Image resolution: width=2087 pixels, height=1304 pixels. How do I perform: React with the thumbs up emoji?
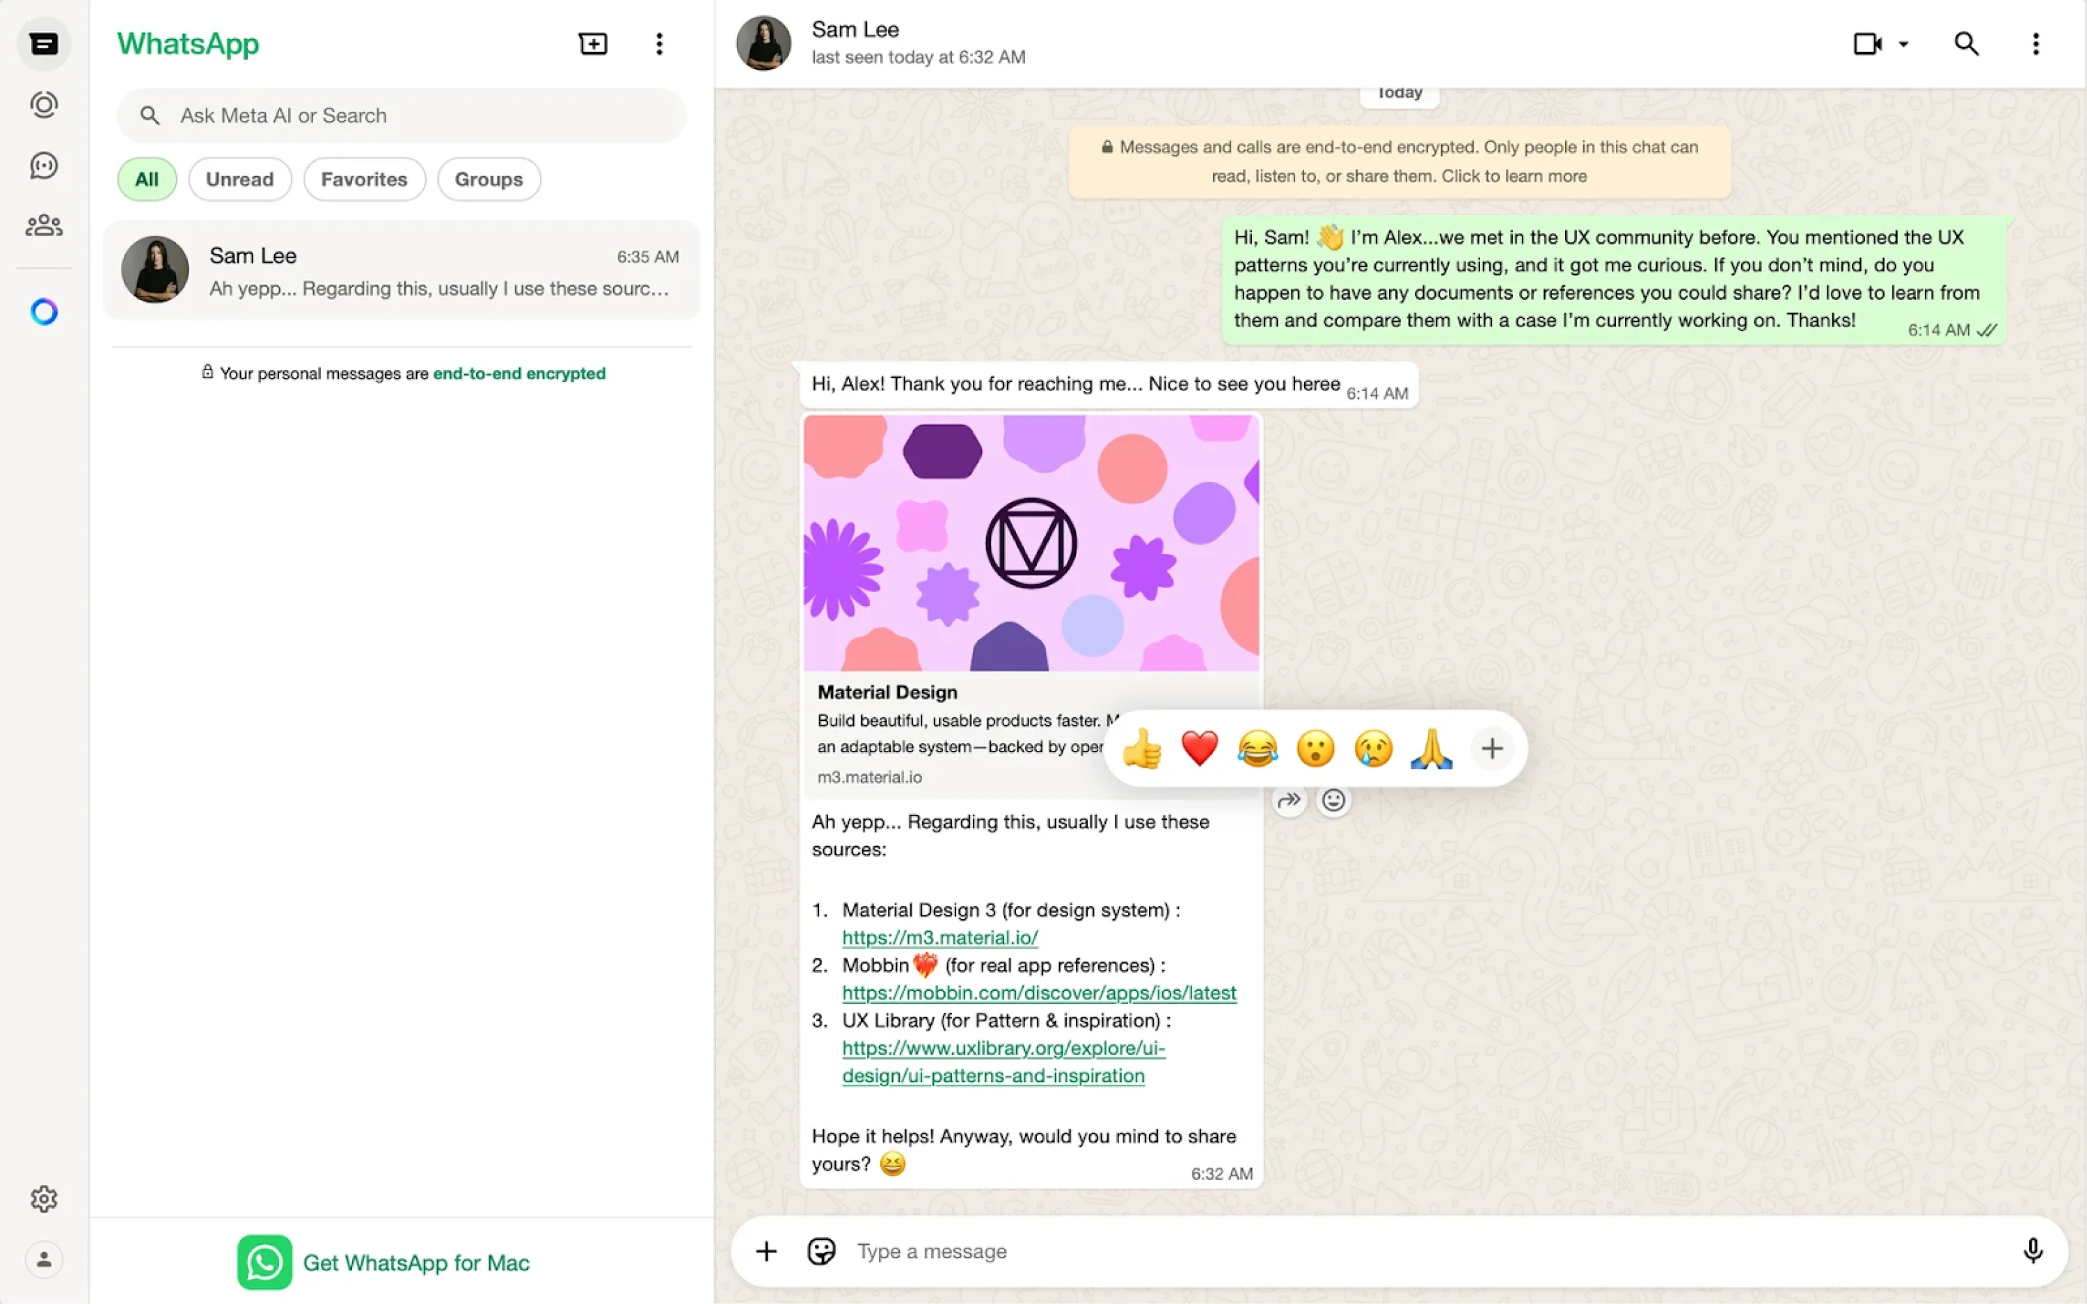point(1143,749)
